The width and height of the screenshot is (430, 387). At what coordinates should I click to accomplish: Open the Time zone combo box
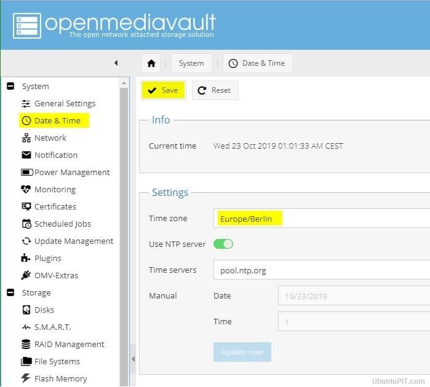point(321,218)
